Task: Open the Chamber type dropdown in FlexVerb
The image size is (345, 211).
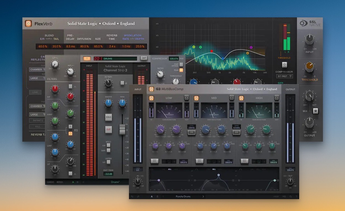Action: [38, 70]
